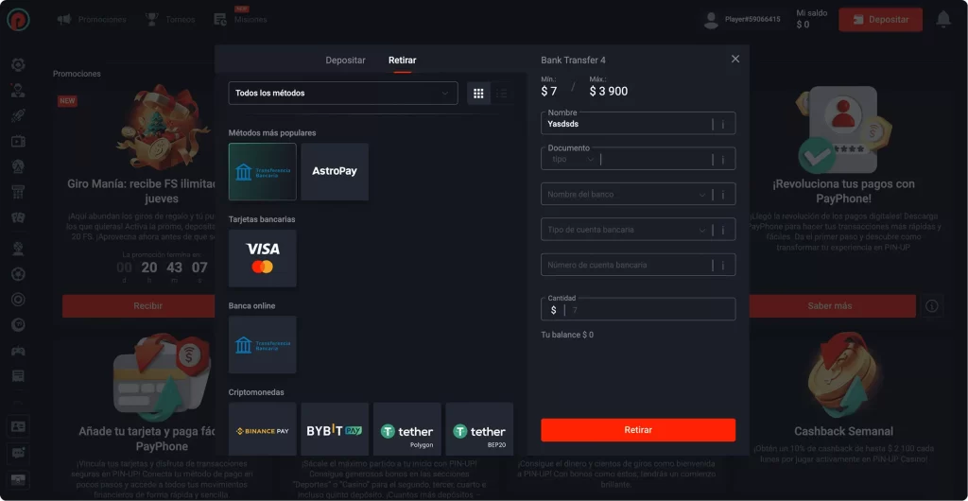Open the Documento tipo selector
The image size is (968, 501).
point(573,160)
